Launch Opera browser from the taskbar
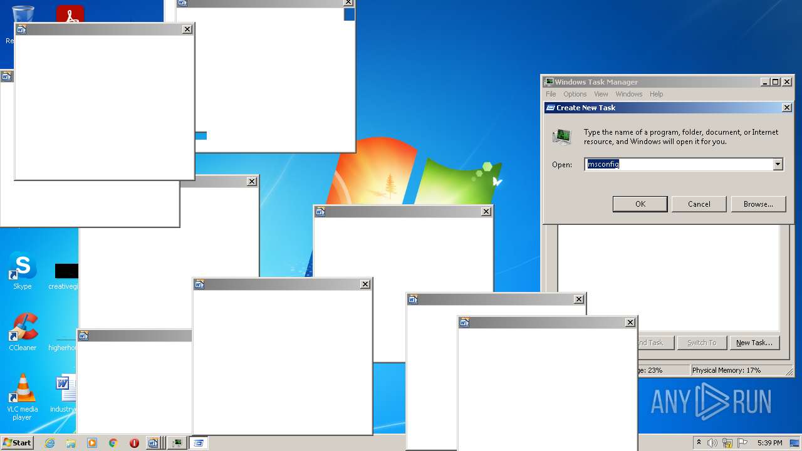 (134, 443)
